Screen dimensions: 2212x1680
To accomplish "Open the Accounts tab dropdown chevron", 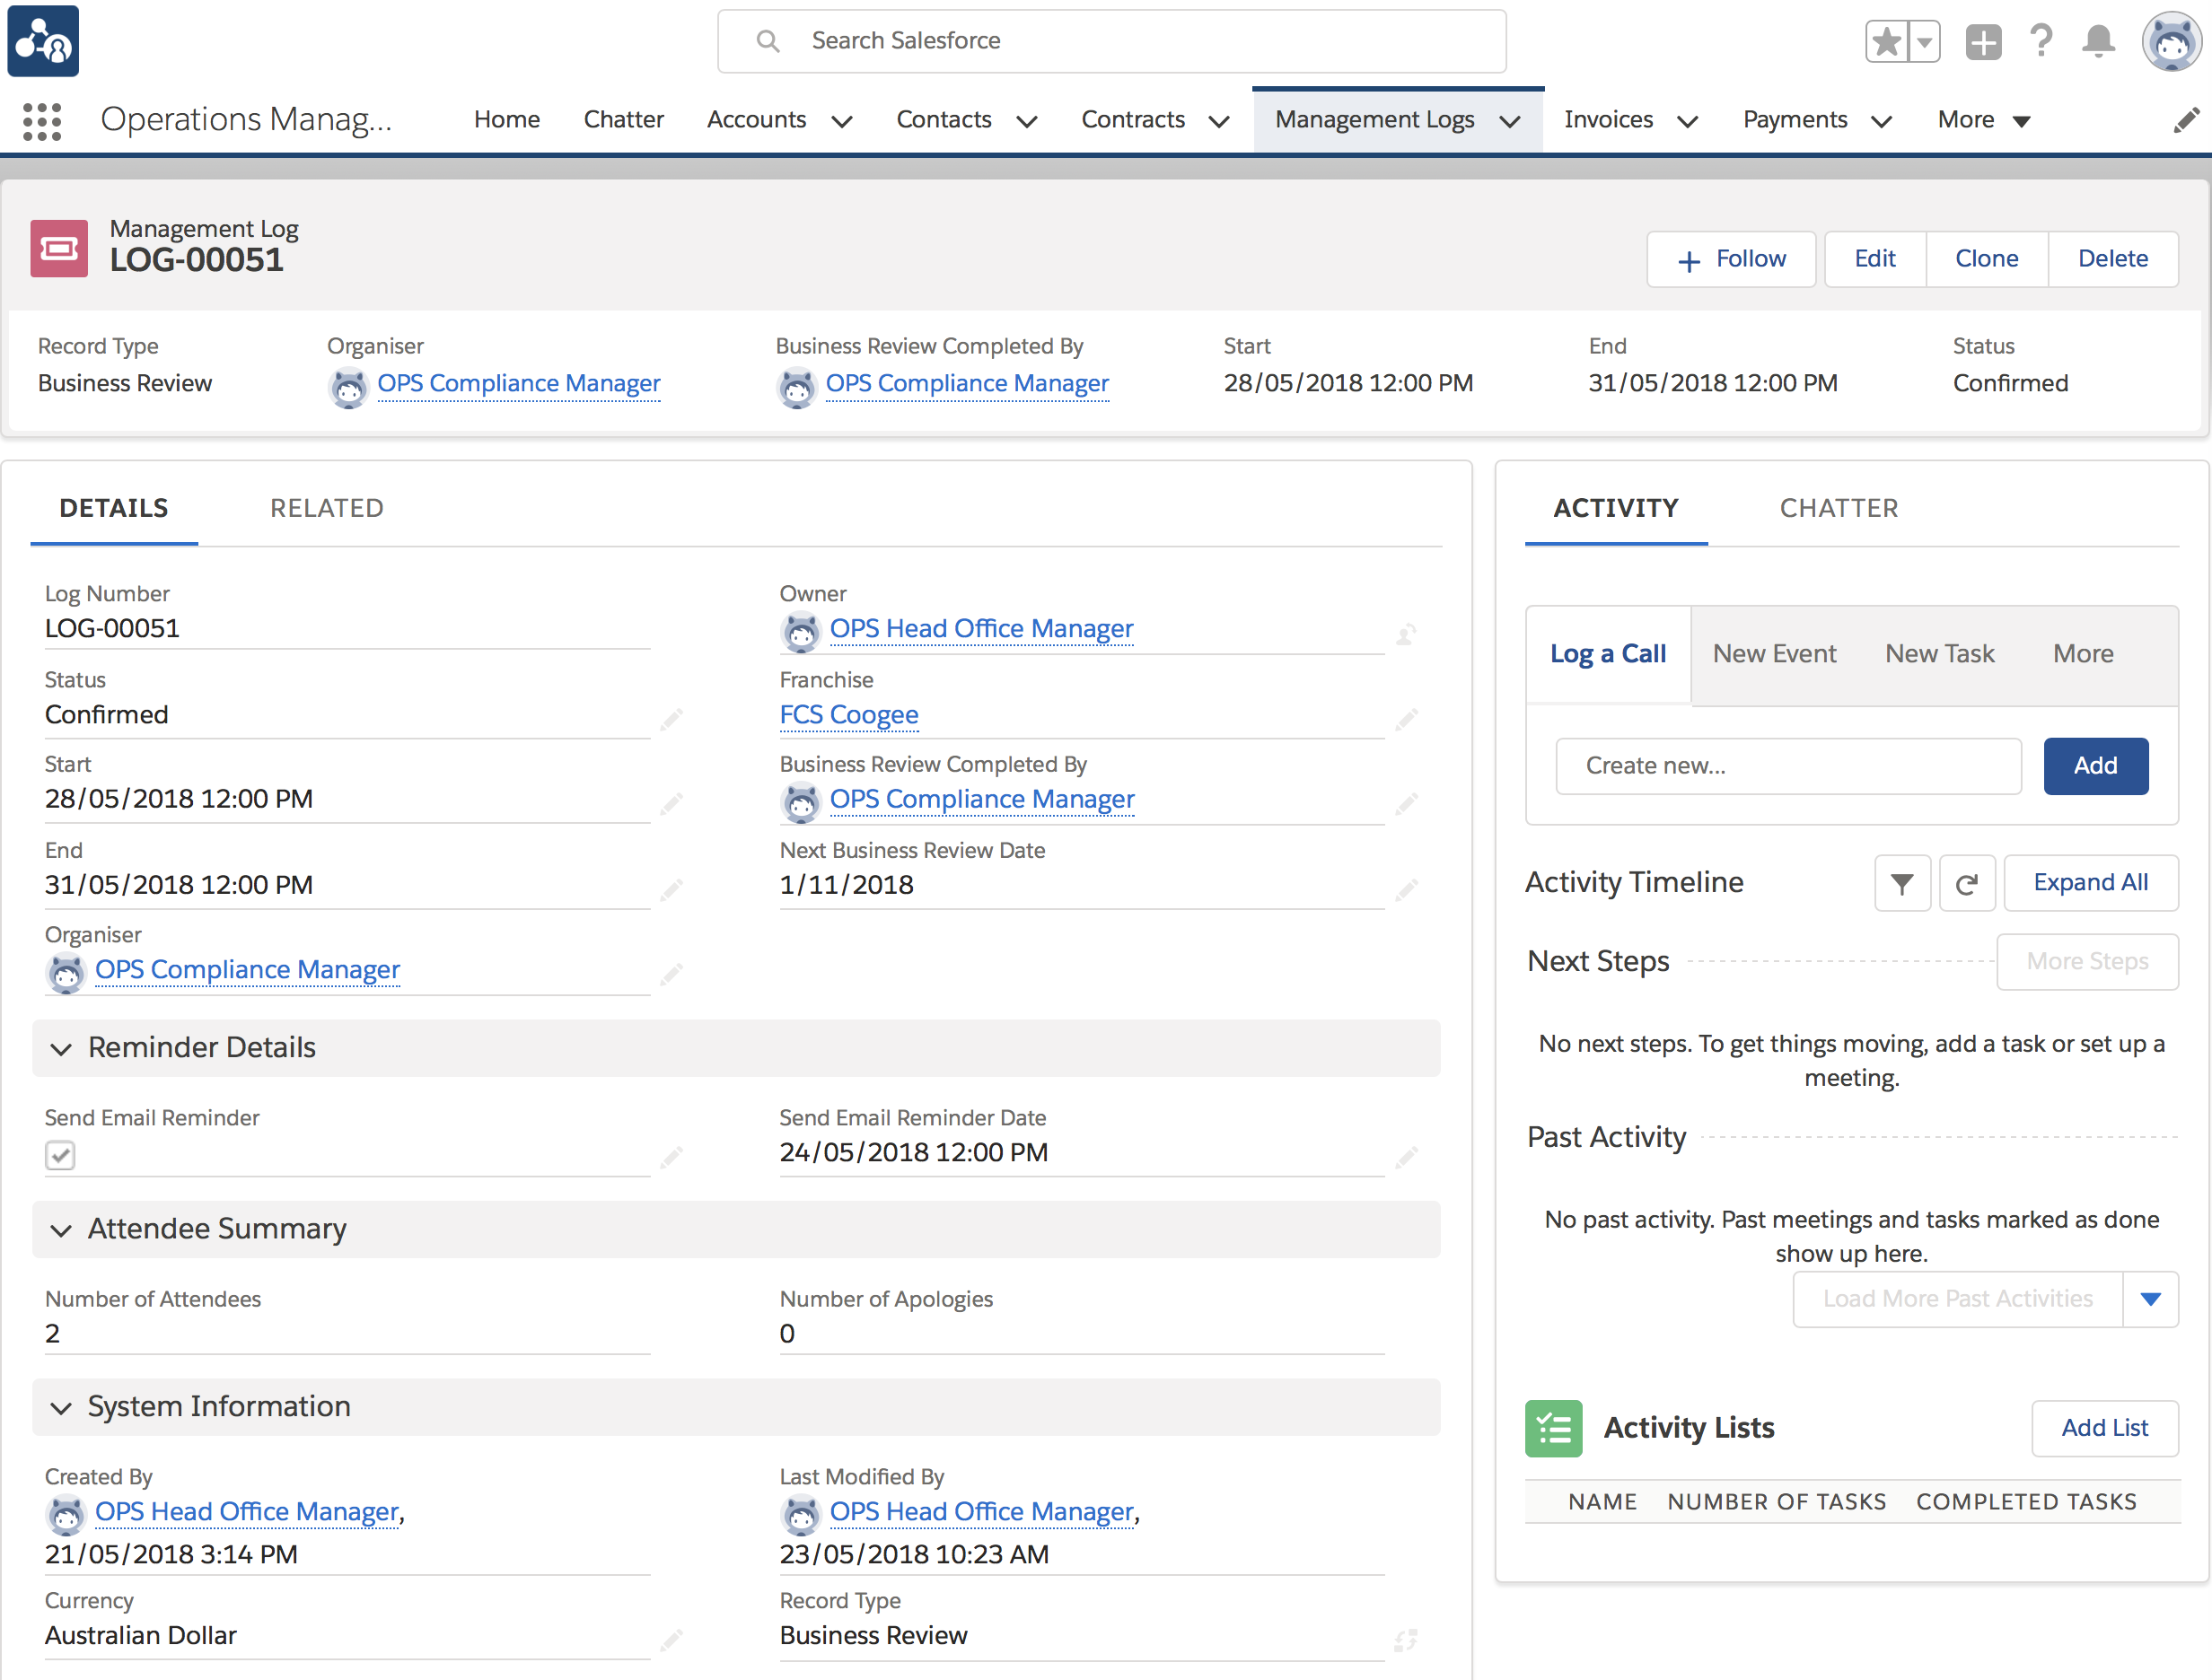I will pyautogui.click(x=842, y=121).
